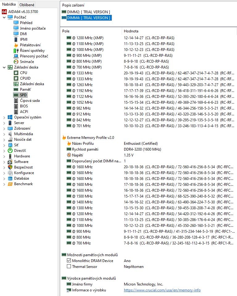
Task: Switch to the Oblíbené tab
Action: coord(27,5)
